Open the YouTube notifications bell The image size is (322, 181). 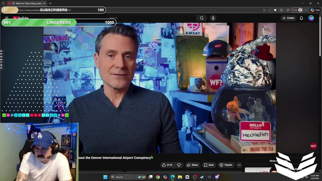pos(301,18)
